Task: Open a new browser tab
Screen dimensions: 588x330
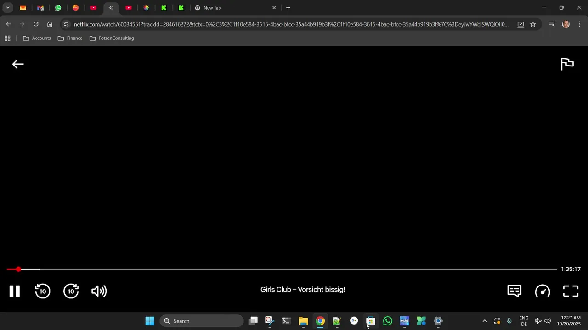Action: (288, 8)
